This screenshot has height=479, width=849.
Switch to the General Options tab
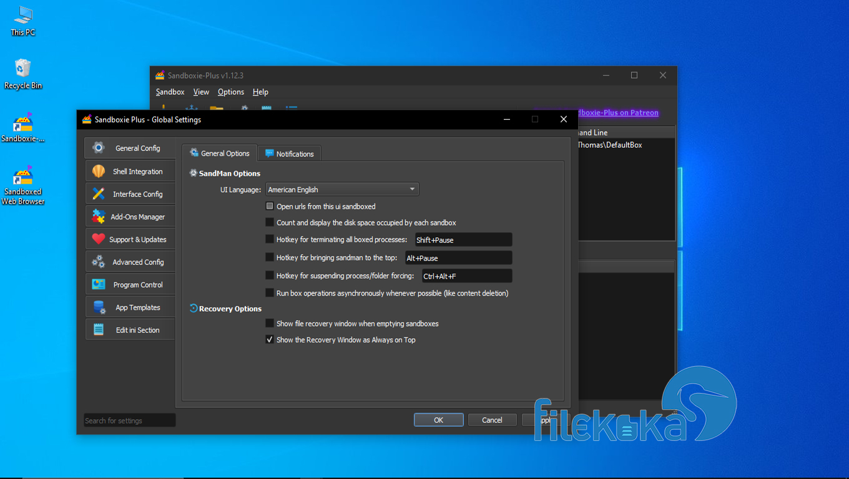coord(220,153)
